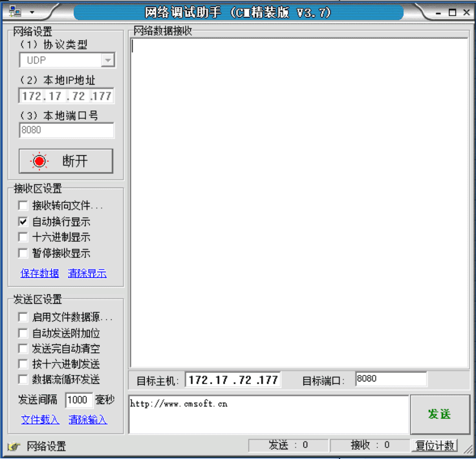This screenshot has width=476, height=459.
Task: Enable 按十六进制发送 checkbox
Action: (x=23, y=364)
